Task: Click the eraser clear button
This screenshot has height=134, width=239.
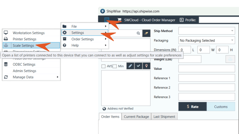Action: tap(146, 33)
